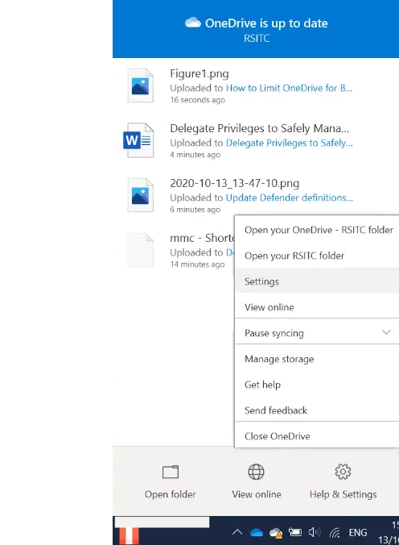Click the Word document icon for Delegate Privileges
Screen dimensions: 399x545
(139, 140)
